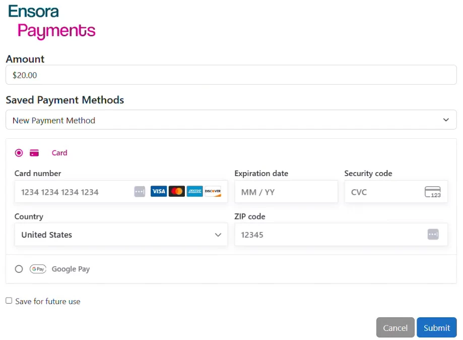
Task: Click the CVC card hint icon
Action: 432,192
